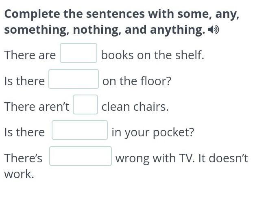
Task: Click the blank before "in your pocket?"
Action: pos(80,130)
